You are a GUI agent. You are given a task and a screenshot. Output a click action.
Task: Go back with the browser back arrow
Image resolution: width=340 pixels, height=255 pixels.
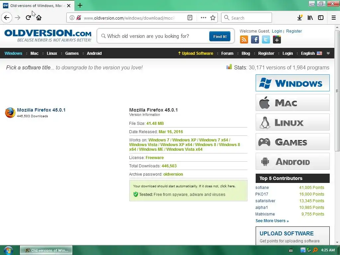coord(7,18)
